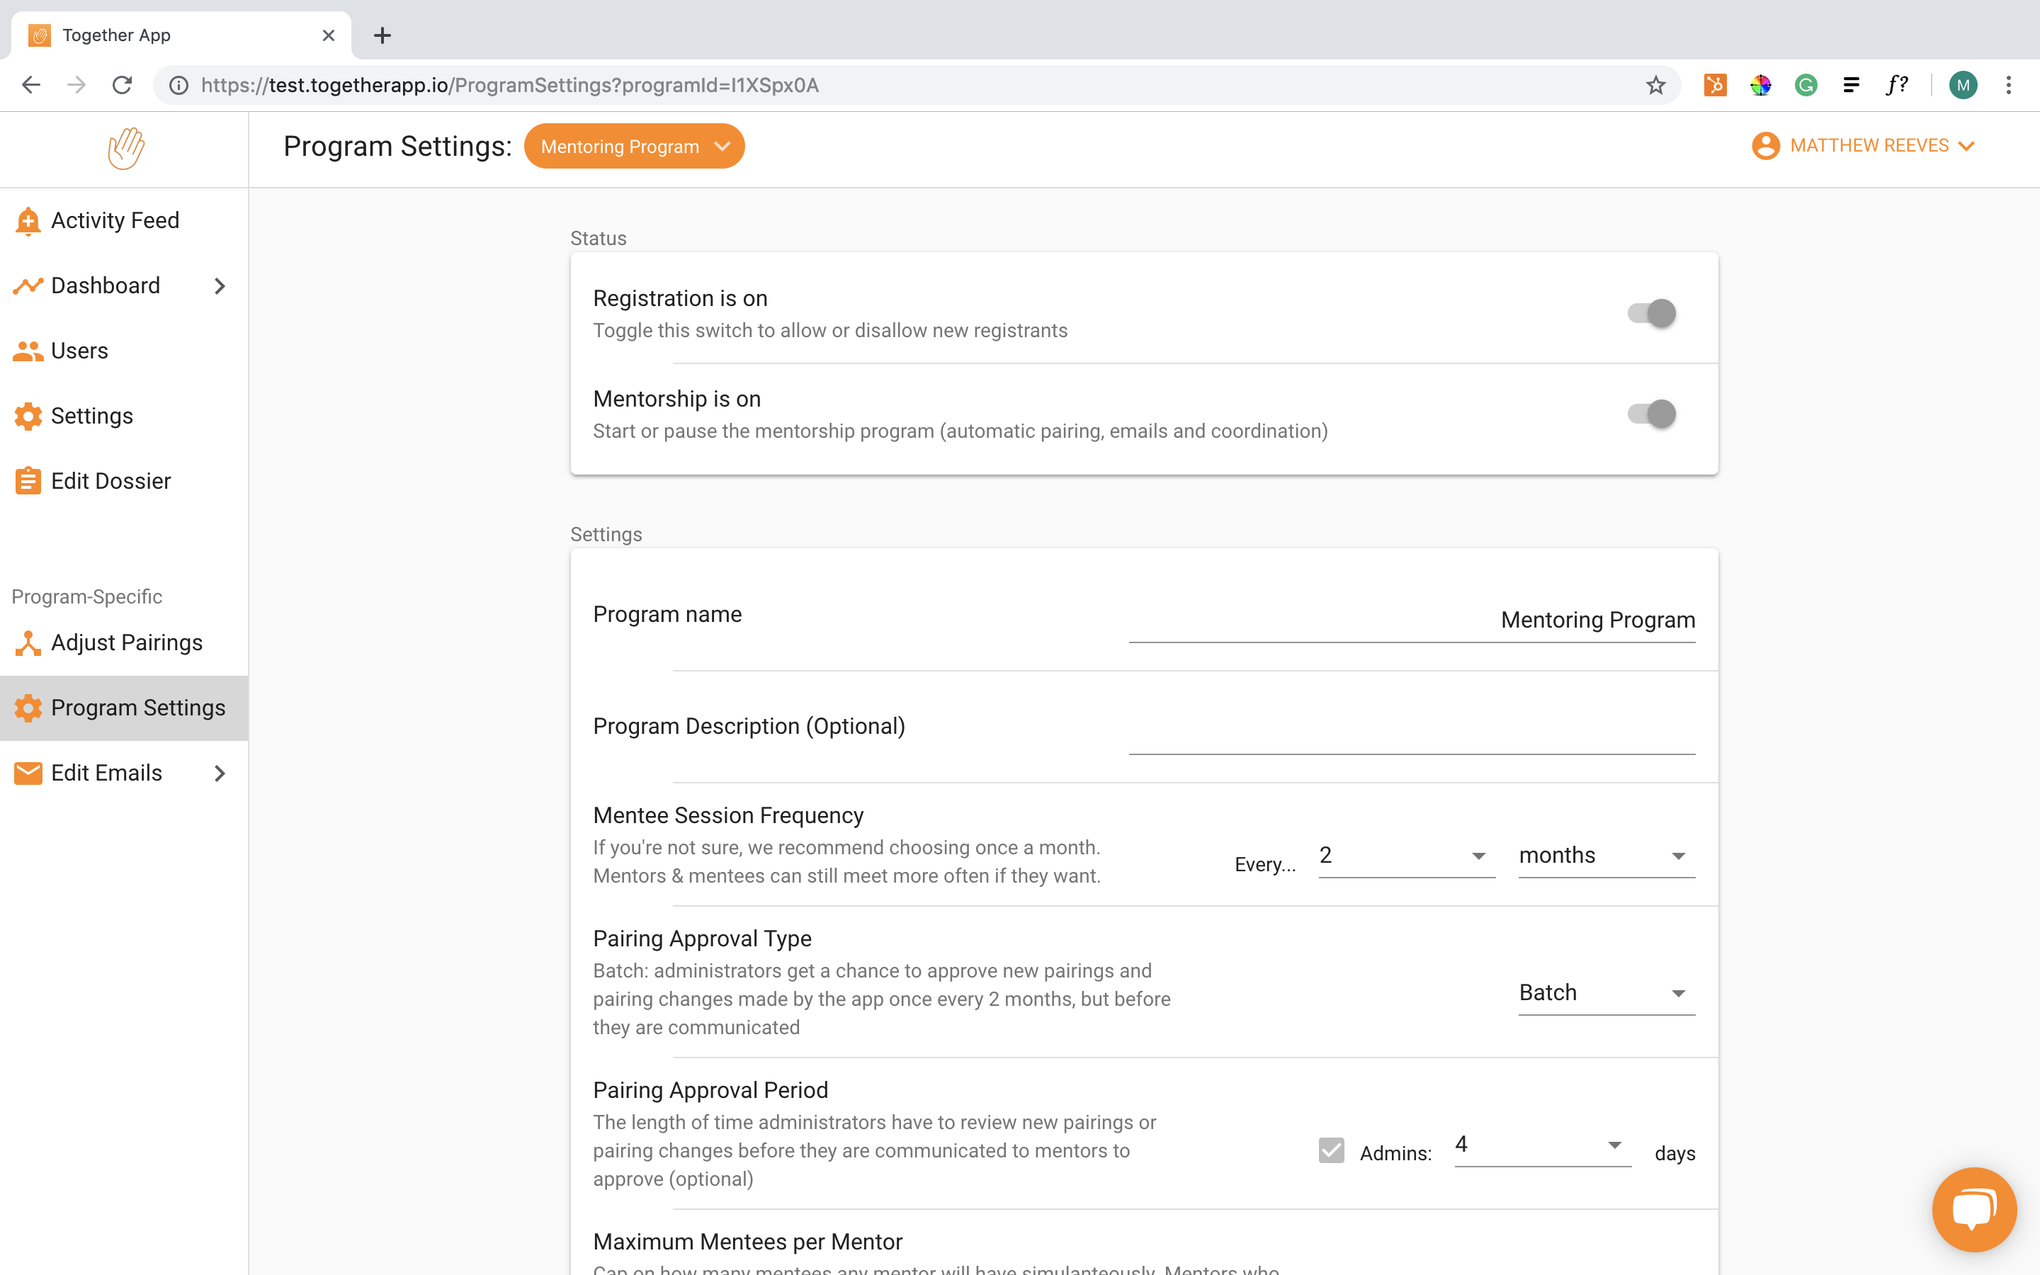The height and width of the screenshot is (1275, 2040).
Task: Toggle the Mentorship switch
Action: point(1651,414)
